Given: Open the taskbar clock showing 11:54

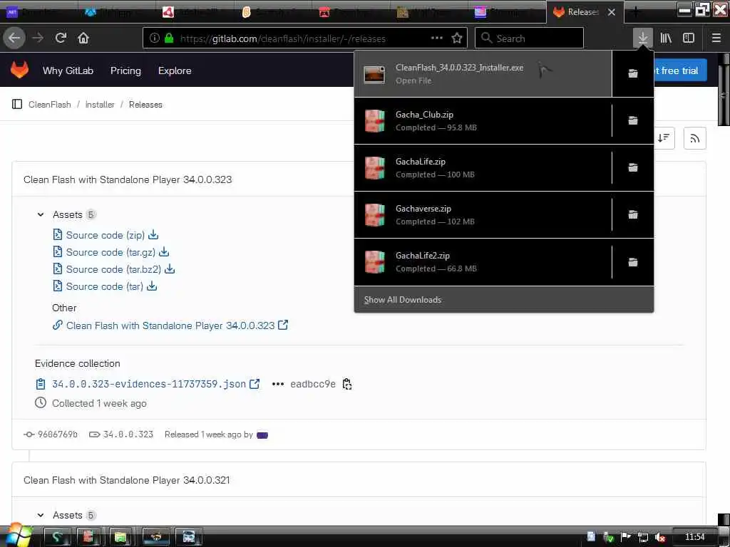Looking at the screenshot, I should tap(694, 537).
